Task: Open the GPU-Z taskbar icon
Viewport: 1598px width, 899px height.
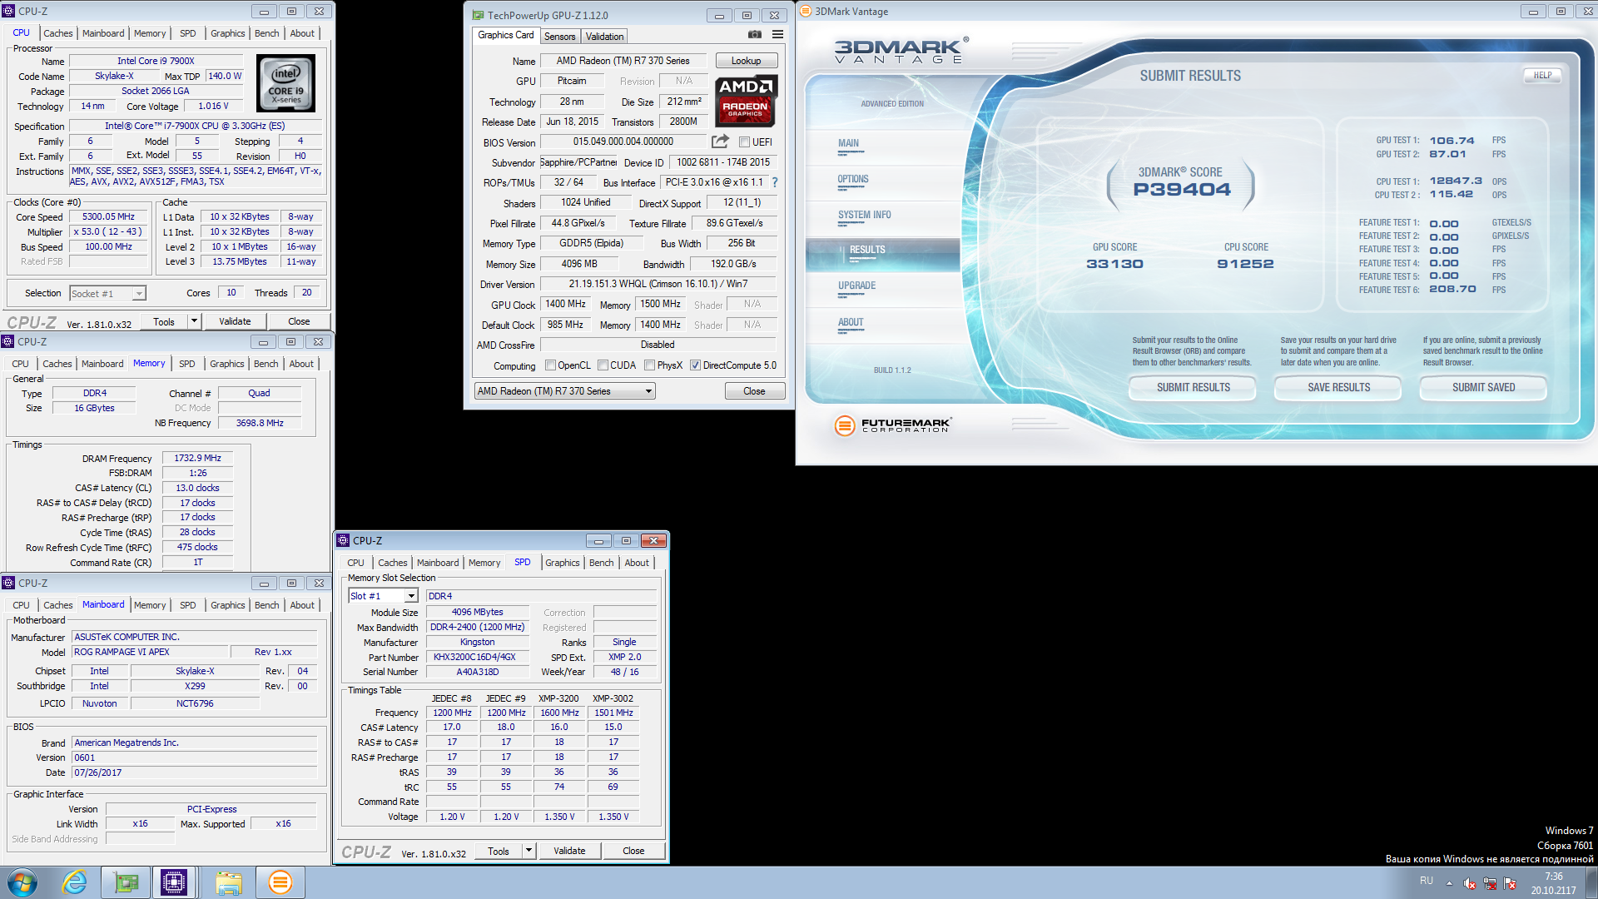Action: (x=127, y=882)
